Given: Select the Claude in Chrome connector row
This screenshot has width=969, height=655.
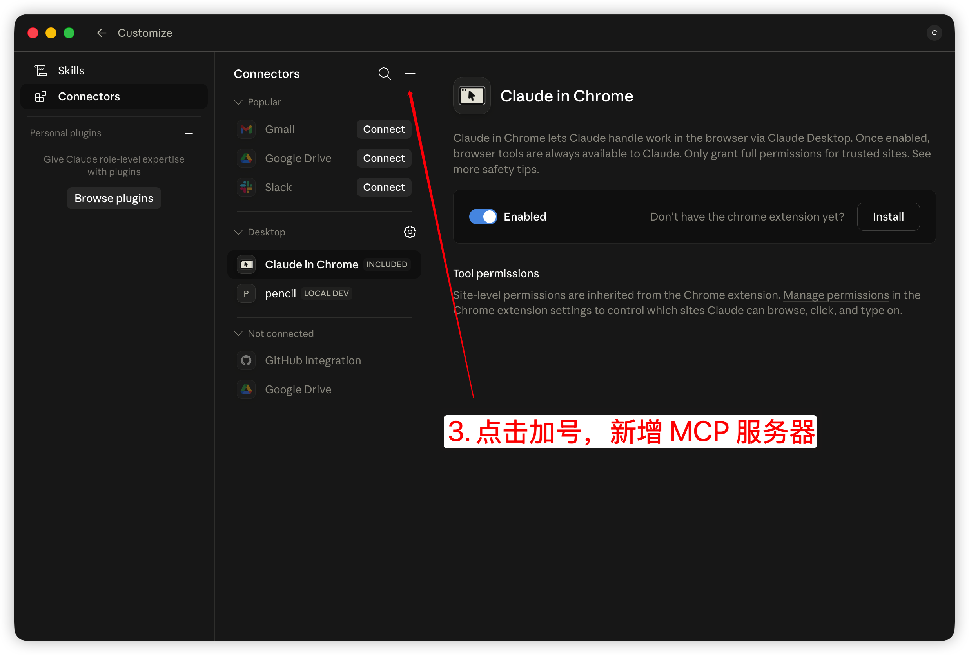Looking at the screenshot, I should point(324,264).
